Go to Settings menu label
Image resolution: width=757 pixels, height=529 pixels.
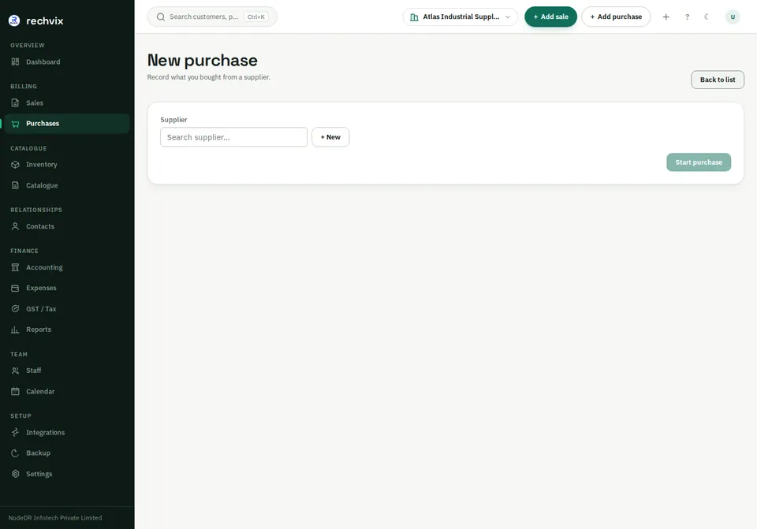(x=39, y=474)
